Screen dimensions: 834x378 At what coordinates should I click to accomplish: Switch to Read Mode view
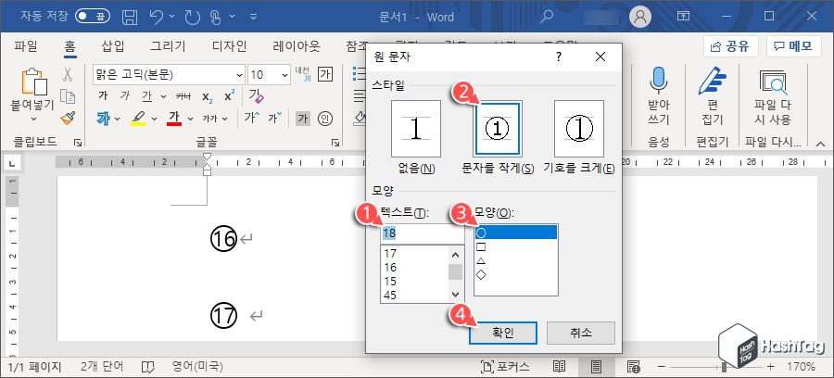[559, 366]
